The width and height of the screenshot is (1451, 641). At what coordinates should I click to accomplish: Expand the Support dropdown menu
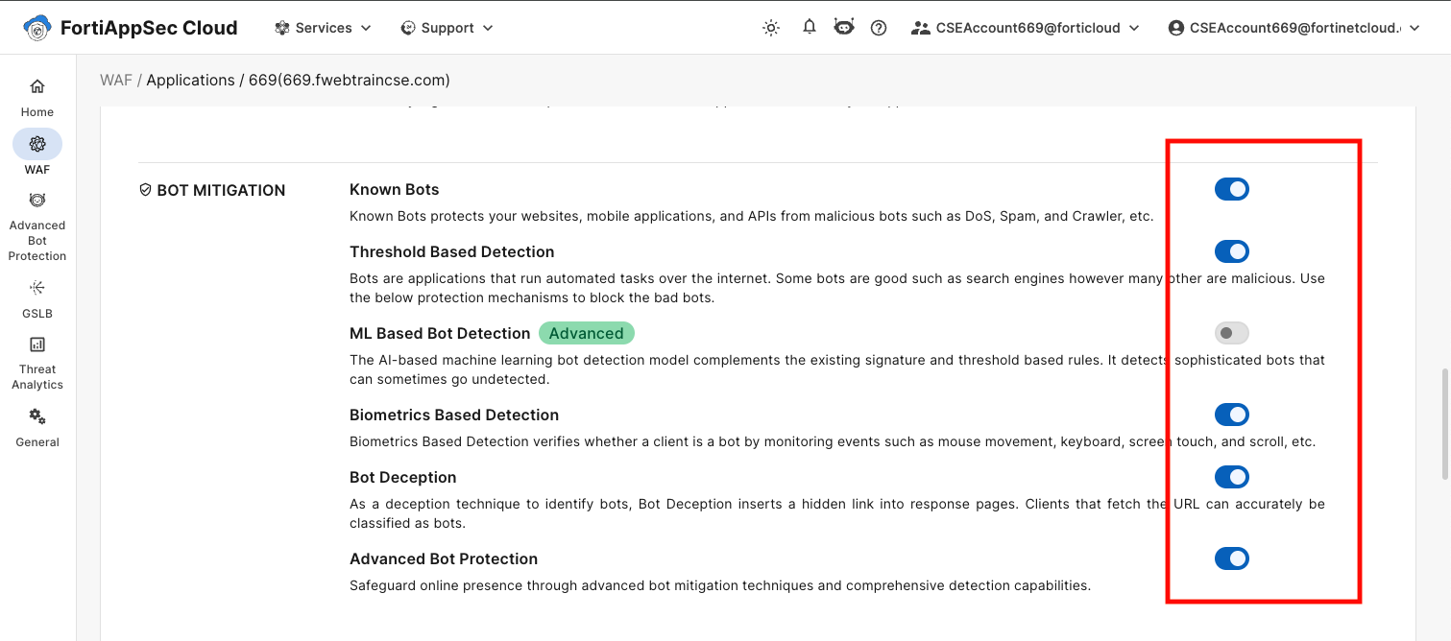447,28
